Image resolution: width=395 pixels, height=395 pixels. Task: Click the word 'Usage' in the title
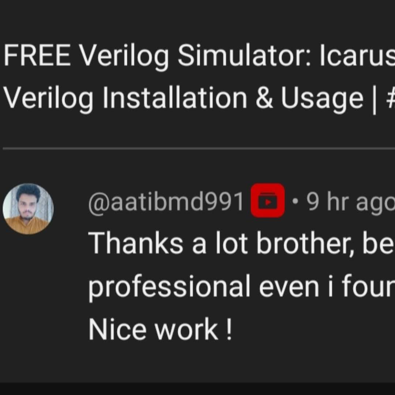[322, 99]
